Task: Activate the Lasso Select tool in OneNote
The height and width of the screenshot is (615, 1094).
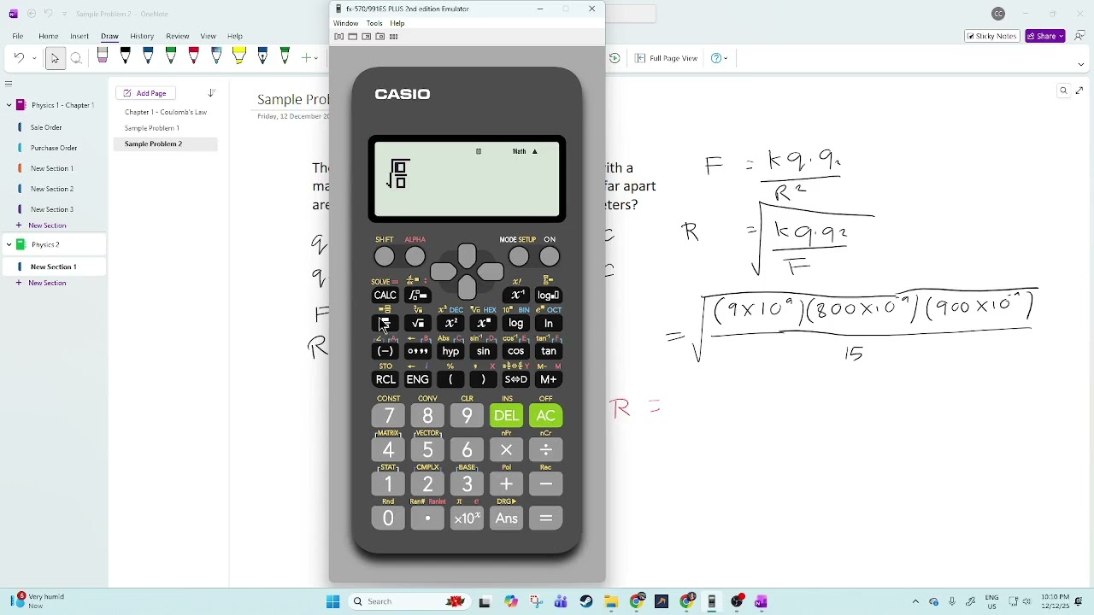Action: pyautogui.click(x=76, y=58)
